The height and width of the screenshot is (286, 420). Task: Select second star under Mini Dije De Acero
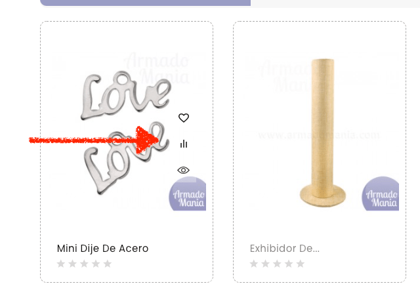(x=73, y=264)
